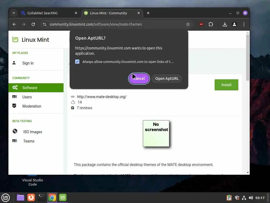Expand the tab search dropdown arrow

point(14,13)
